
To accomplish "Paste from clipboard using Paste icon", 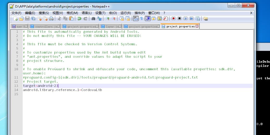I will [71, 18].
